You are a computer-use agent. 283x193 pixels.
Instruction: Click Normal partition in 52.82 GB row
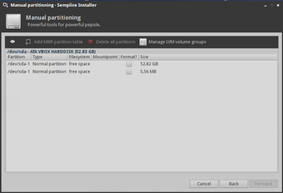(49, 64)
